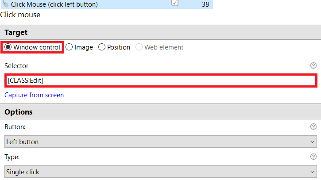Click the Selector label text
This screenshot has height=180, width=321.
16,66
